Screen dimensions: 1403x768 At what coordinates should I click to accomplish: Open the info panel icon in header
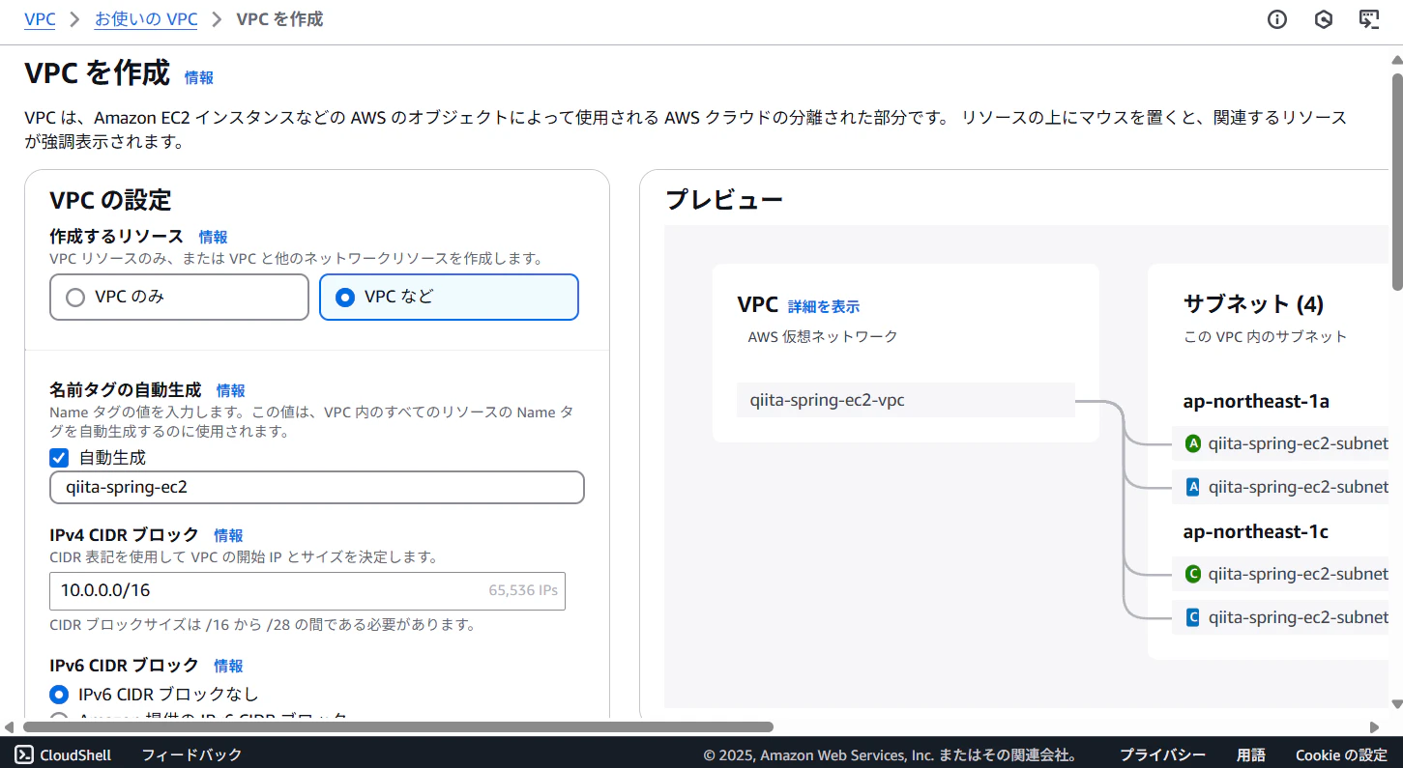point(1277,19)
